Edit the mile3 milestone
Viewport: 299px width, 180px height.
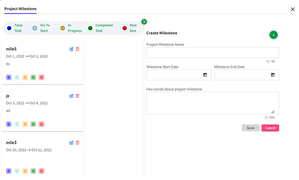[x=71, y=142]
